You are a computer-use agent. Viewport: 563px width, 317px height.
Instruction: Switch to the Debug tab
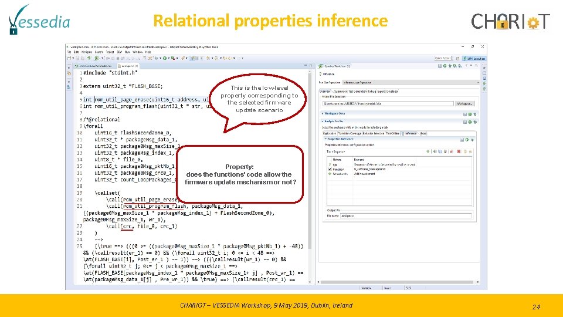372,92
